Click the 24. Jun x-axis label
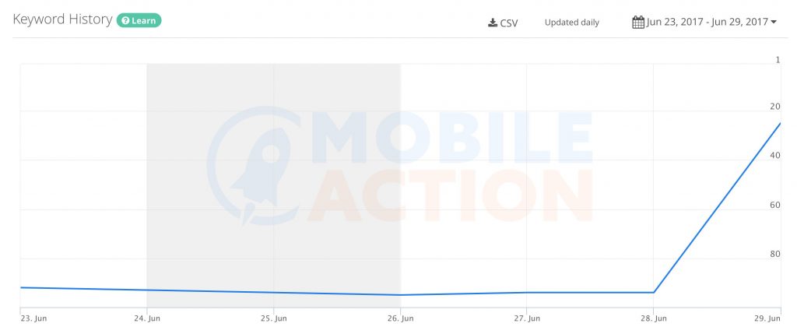 tap(147, 318)
